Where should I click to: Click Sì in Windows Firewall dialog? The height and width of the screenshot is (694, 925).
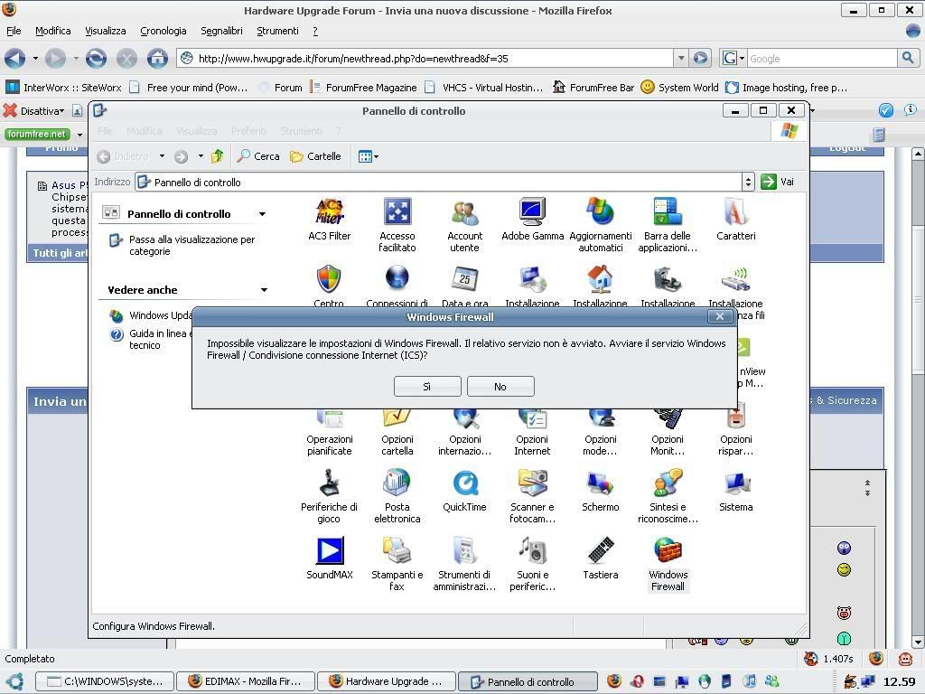(427, 387)
